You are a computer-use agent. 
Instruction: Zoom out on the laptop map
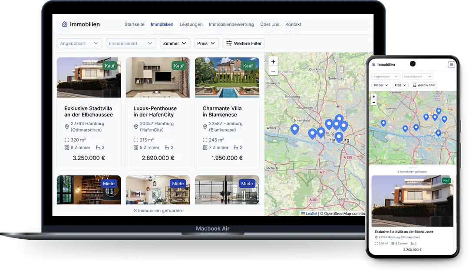pos(273,71)
